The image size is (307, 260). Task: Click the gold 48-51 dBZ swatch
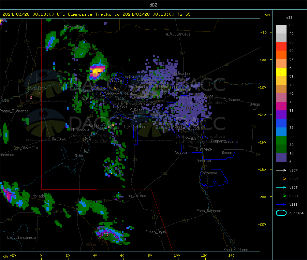(x=281, y=81)
